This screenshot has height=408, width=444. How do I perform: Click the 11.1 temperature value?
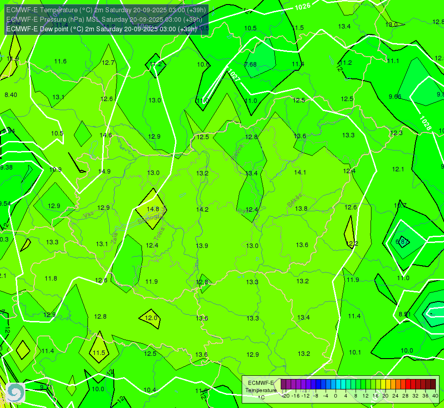[x=393, y=61]
